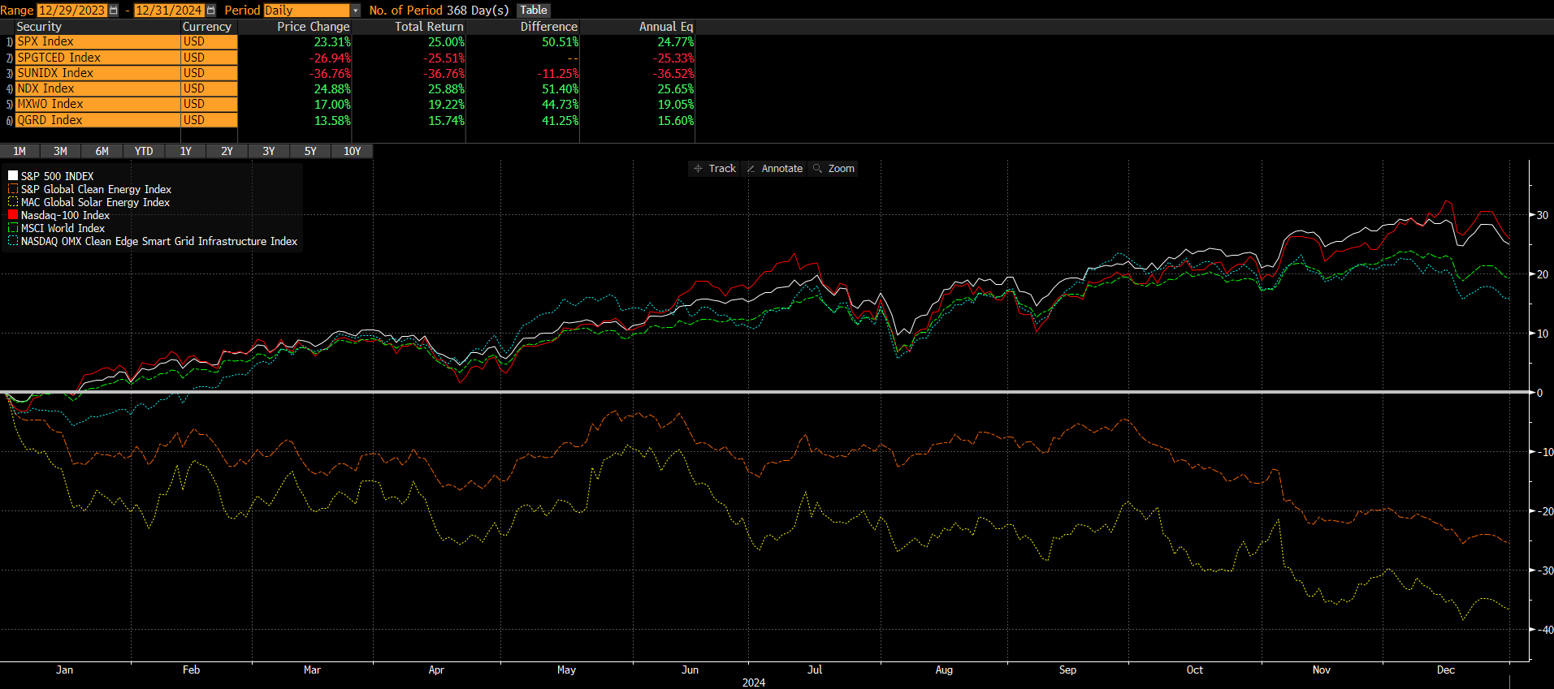Screen dimensions: 1554x689
Task: Click the S&P Global Clean Energy legend swatch
Action: pyautogui.click(x=13, y=188)
